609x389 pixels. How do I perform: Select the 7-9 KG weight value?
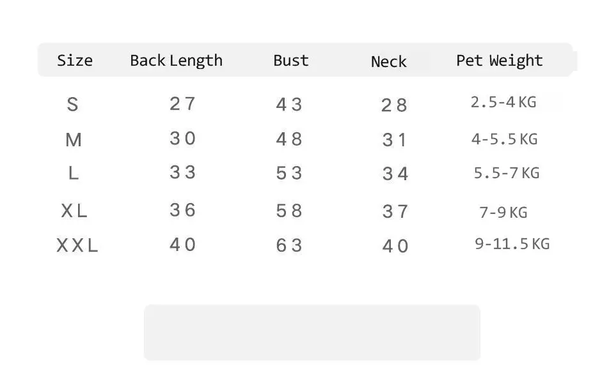pos(503,212)
